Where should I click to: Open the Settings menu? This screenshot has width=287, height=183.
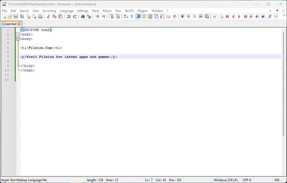[x=83, y=11]
